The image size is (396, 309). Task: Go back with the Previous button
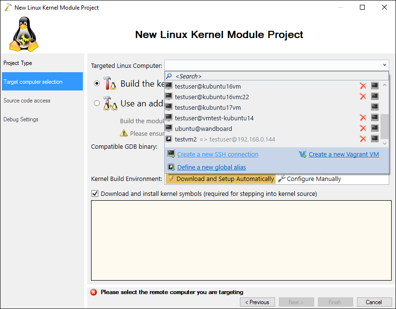257,302
